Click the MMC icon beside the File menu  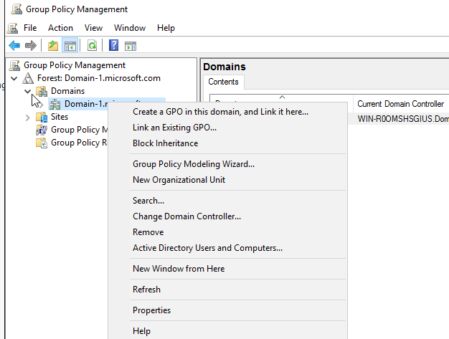tap(13, 28)
